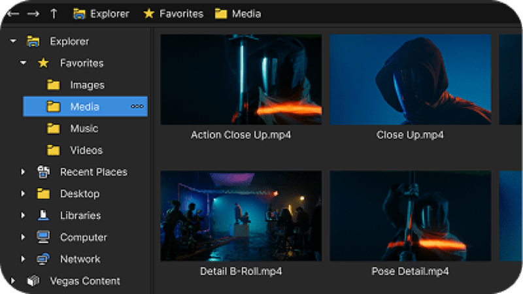Click the Favorites star icon in tree

coord(43,63)
